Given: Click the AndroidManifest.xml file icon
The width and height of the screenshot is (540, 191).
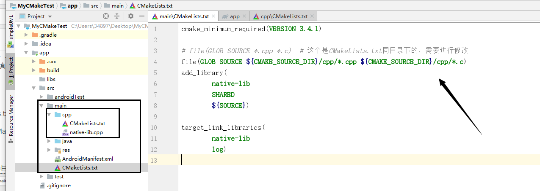Looking at the screenshot, I should (x=58, y=159).
